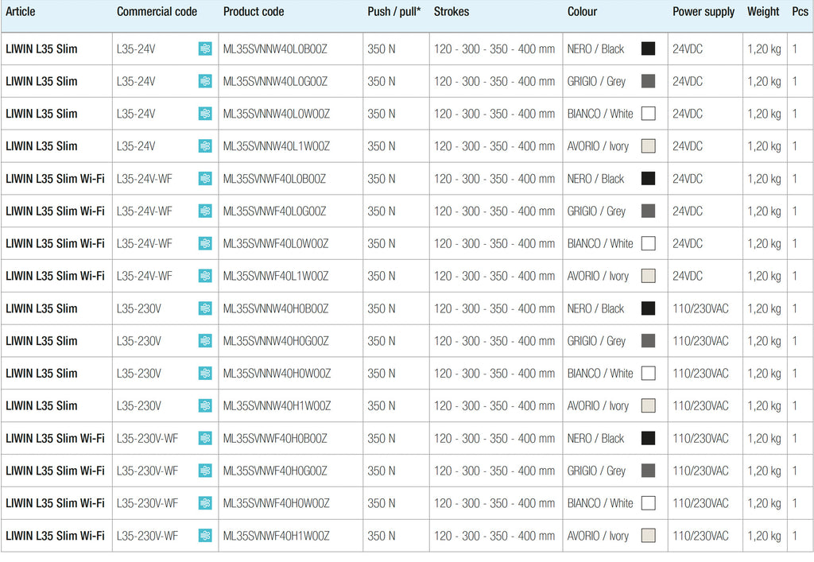Click the ventilation icon beside ML35SVNWF40H0W00Z
The image size is (814, 562).
(205, 503)
